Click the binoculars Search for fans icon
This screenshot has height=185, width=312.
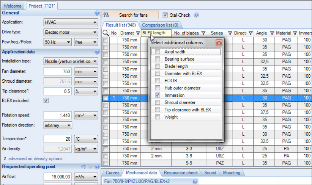click(106, 15)
